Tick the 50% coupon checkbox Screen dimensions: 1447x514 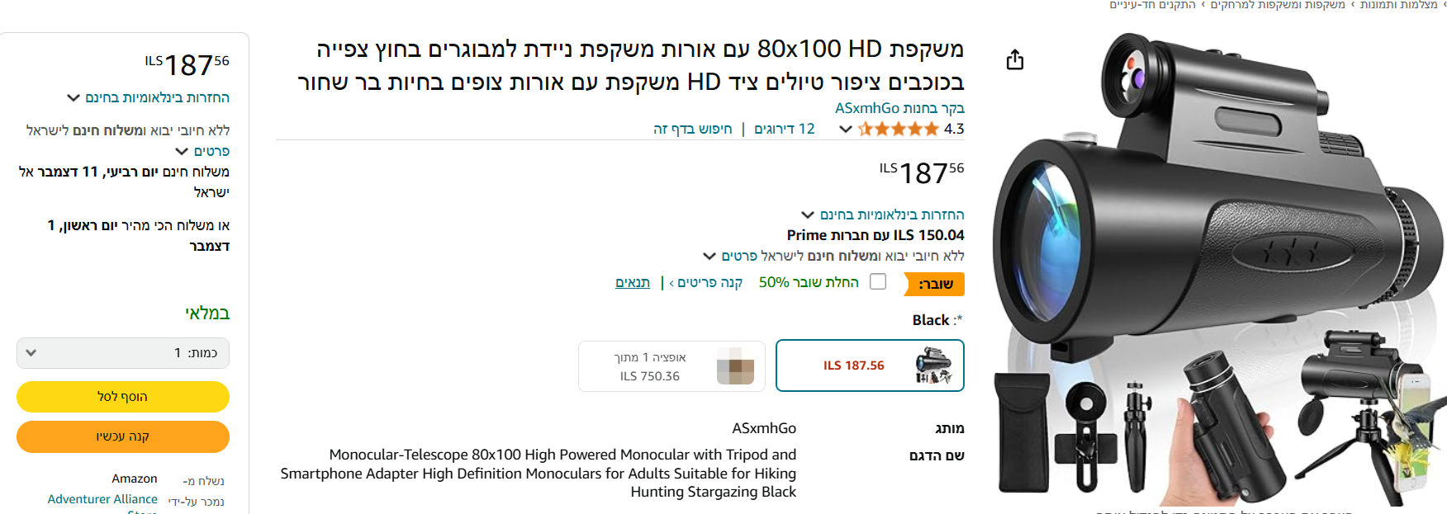[878, 282]
